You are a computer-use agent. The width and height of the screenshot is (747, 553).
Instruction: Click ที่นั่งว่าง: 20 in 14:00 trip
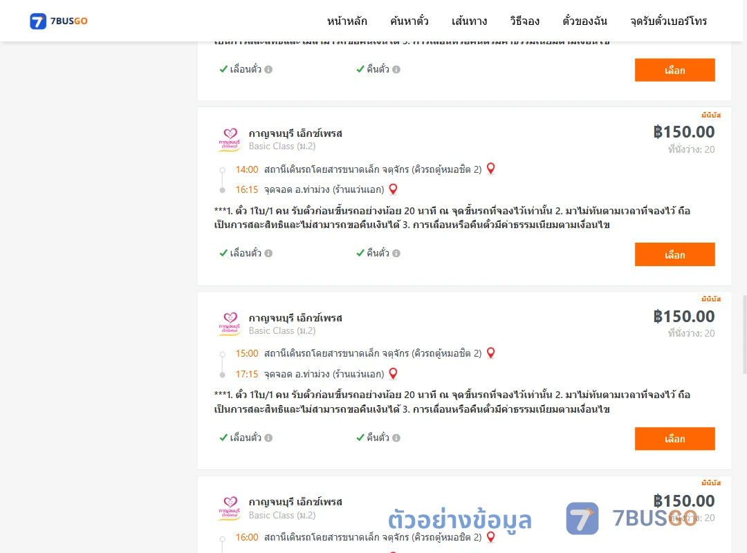(691, 149)
